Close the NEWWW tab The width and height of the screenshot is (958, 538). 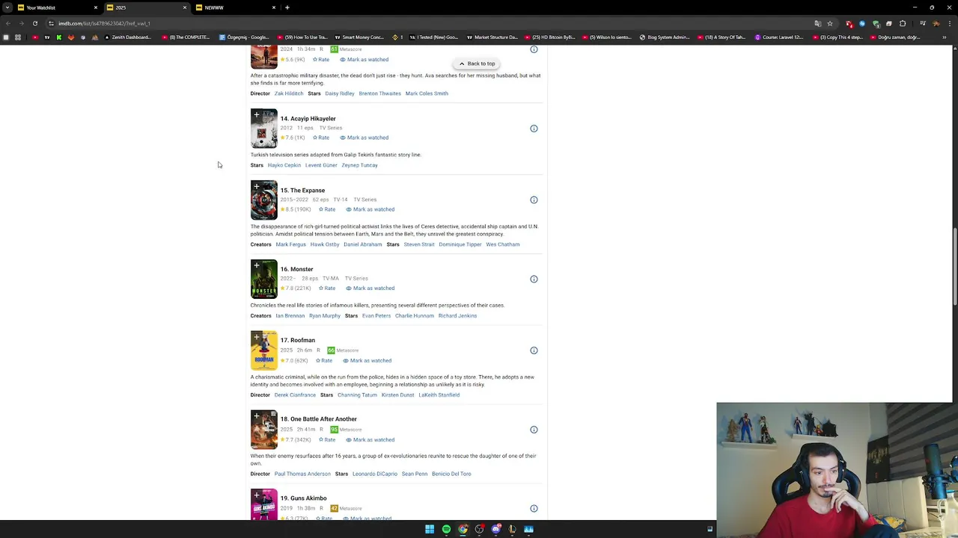coord(274,7)
